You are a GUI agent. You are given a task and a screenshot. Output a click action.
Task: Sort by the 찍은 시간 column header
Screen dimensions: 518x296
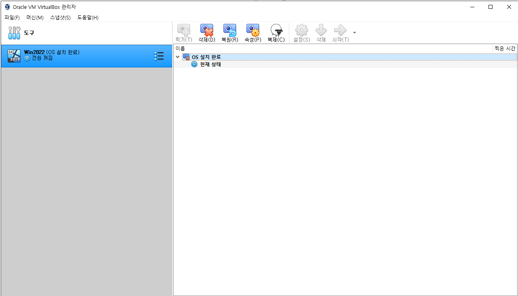pyautogui.click(x=505, y=48)
